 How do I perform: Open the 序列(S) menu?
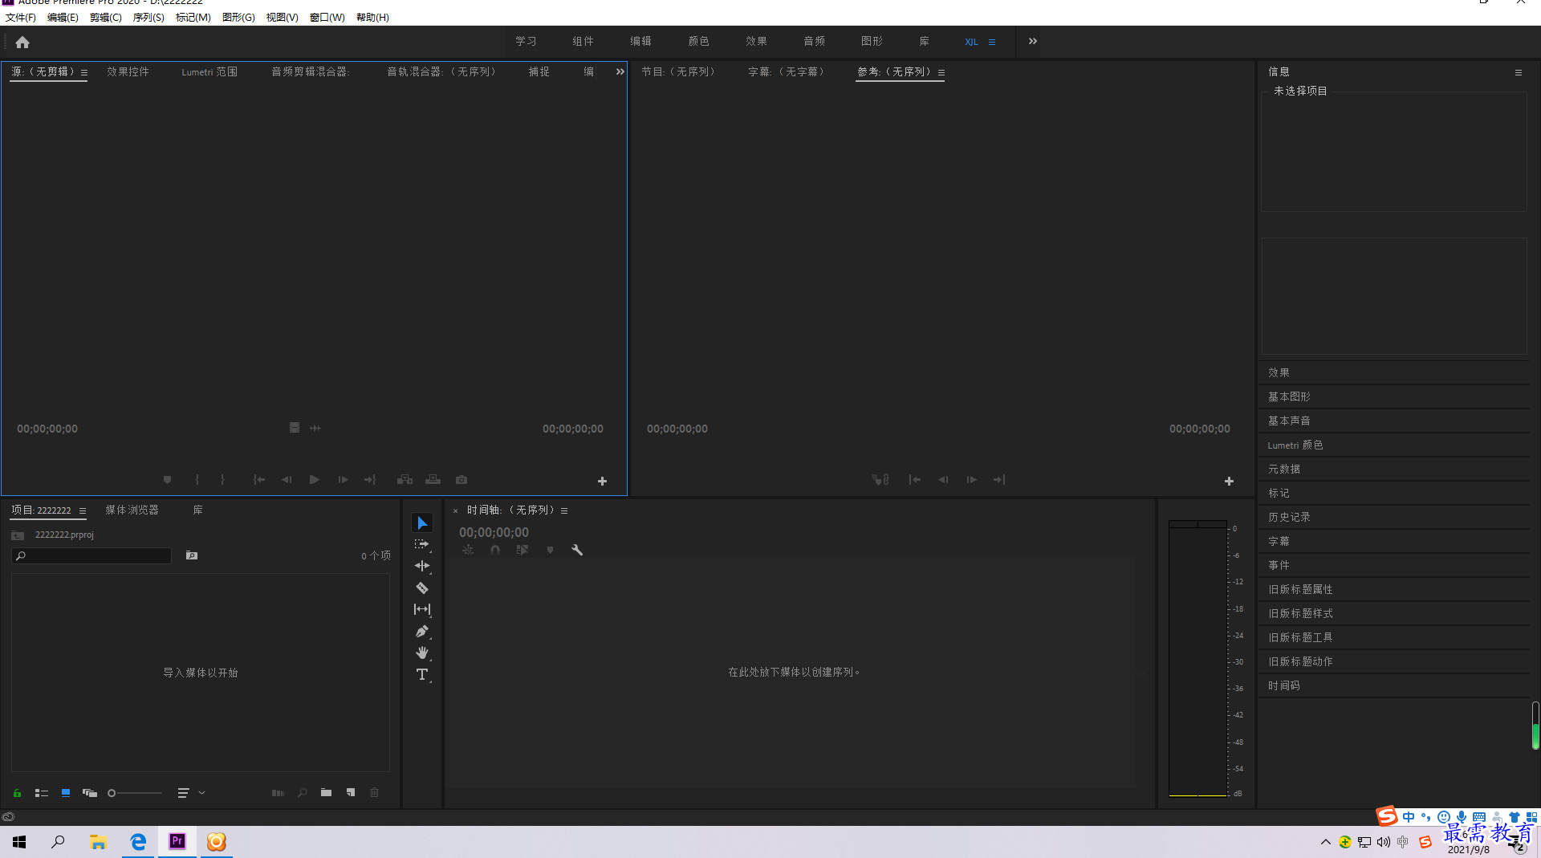[x=148, y=17]
